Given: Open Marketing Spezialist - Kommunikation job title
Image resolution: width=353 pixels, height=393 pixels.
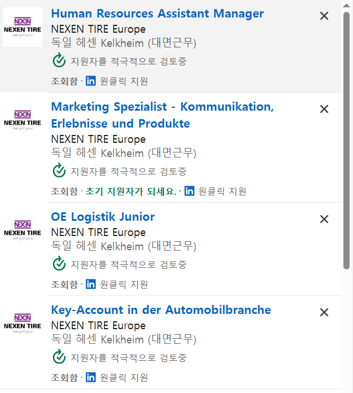Looking at the screenshot, I should point(162,107).
